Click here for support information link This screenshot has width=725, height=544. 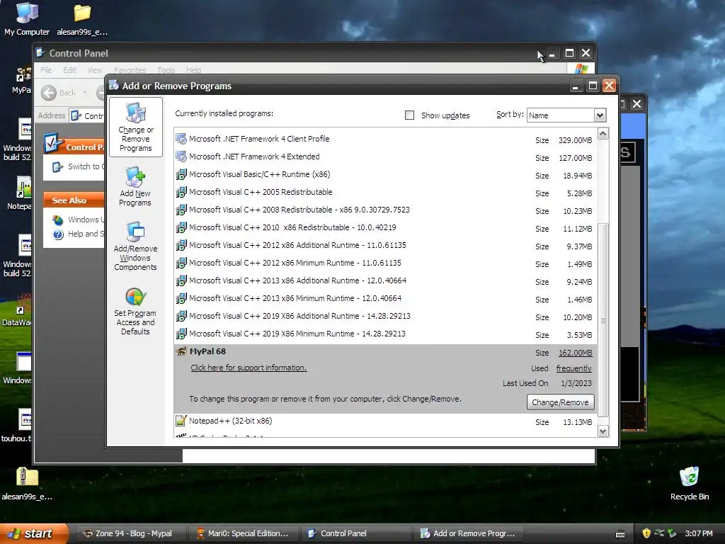(x=249, y=368)
